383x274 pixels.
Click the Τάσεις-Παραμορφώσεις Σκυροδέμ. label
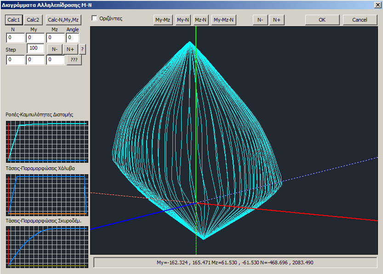(x=44, y=221)
